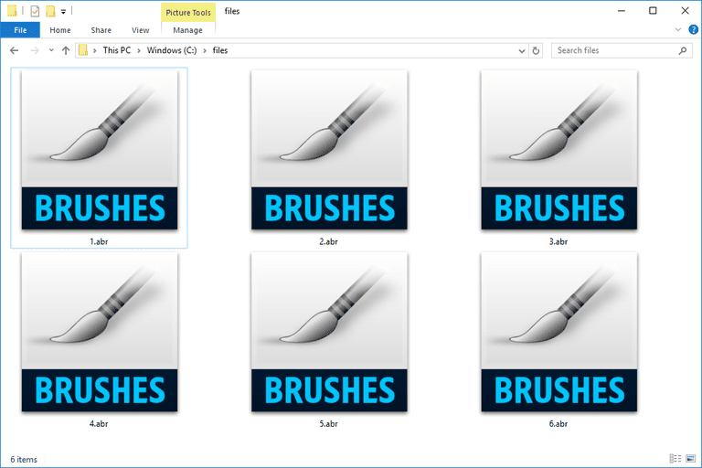The height and width of the screenshot is (468, 702).
Task: Go up one folder level
Action: coord(66,50)
